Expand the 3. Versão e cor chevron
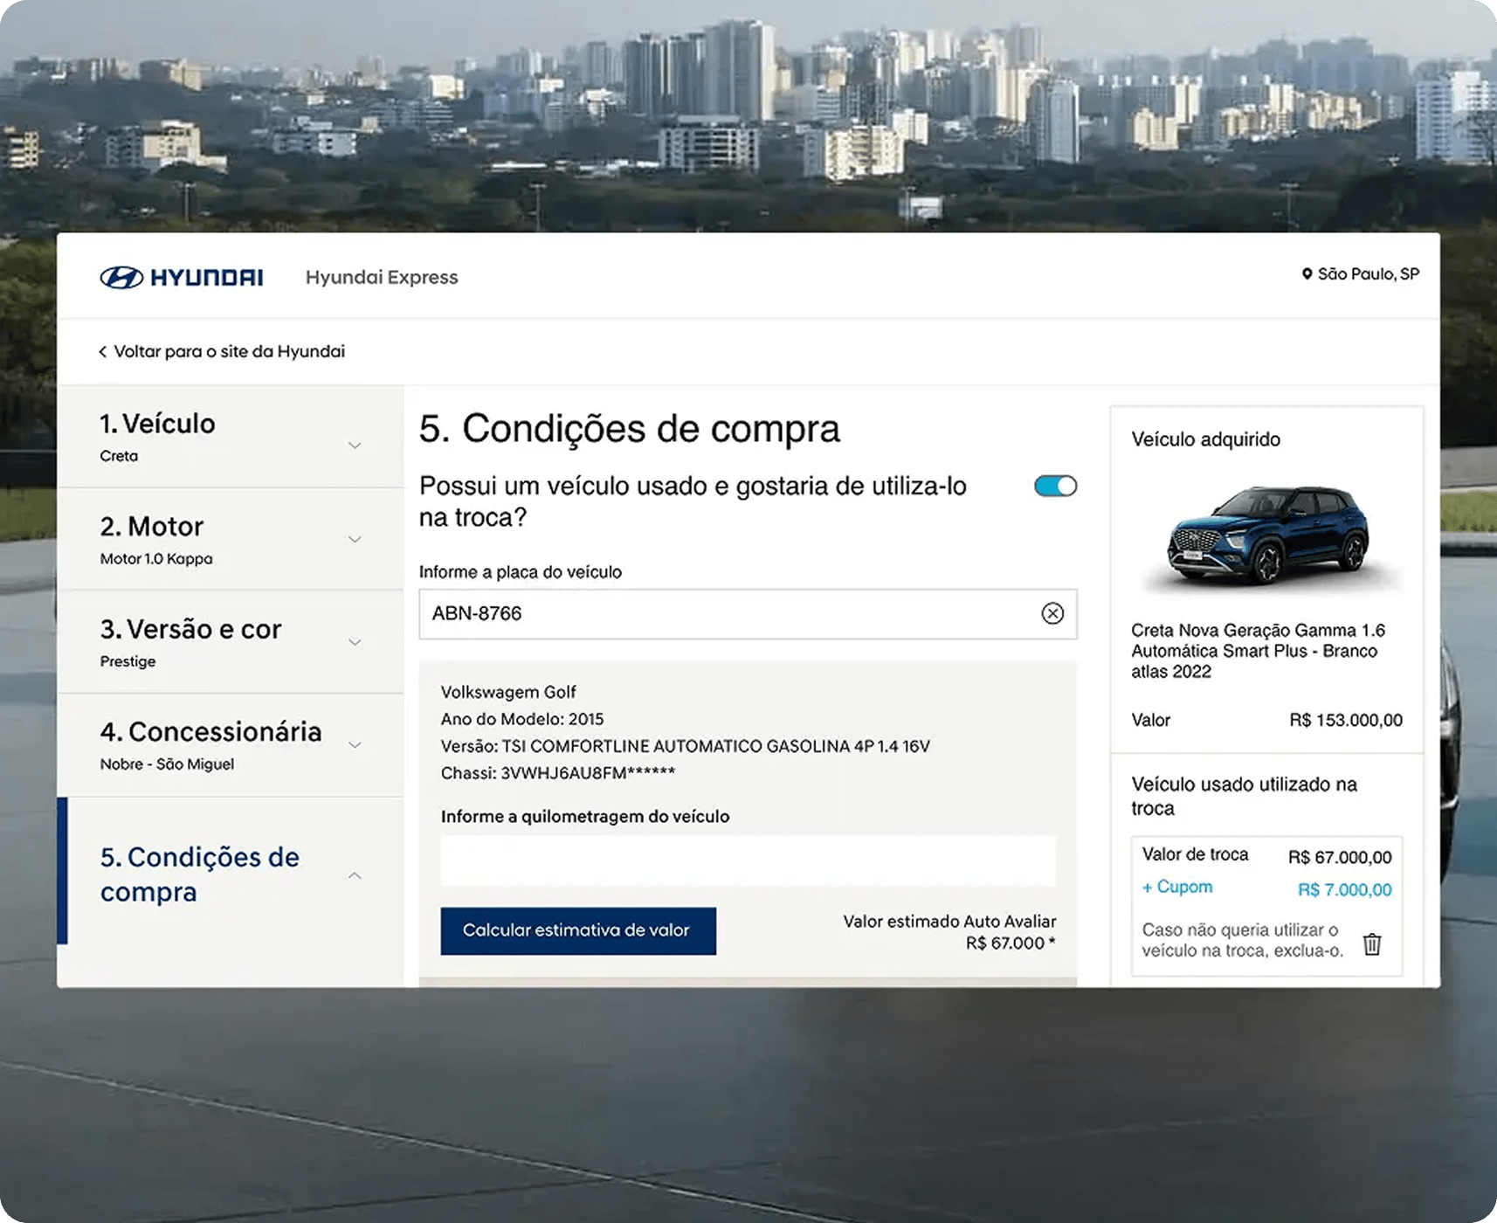This screenshot has height=1223, width=1497. 355,643
